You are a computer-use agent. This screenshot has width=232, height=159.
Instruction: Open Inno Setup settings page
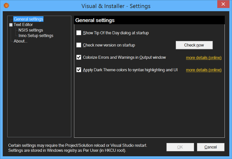pos(36,36)
